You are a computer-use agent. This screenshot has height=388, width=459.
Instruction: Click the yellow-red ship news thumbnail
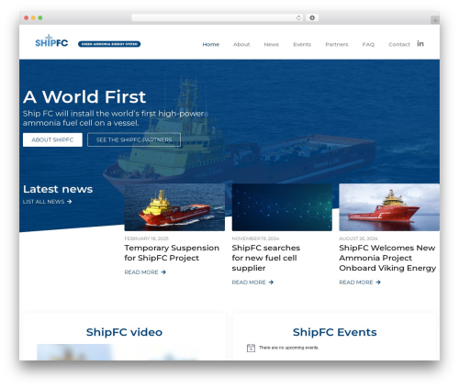[x=174, y=207]
